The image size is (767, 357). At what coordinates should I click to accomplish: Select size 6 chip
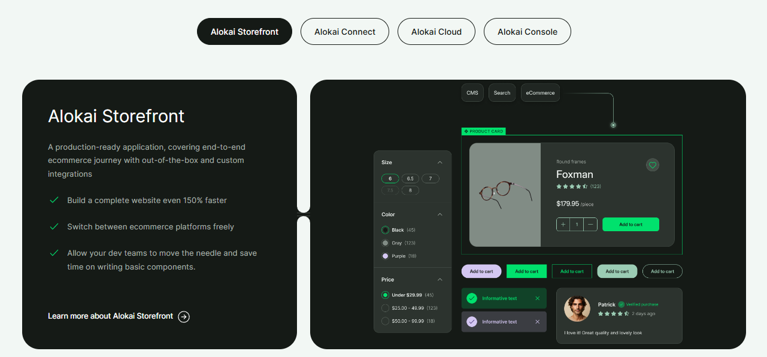tap(390, 179)
